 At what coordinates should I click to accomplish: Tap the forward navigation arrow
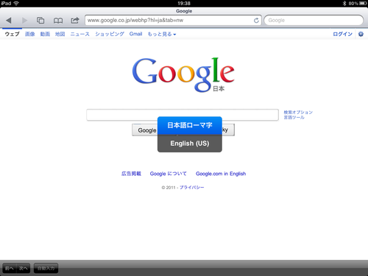pos(24,21)
